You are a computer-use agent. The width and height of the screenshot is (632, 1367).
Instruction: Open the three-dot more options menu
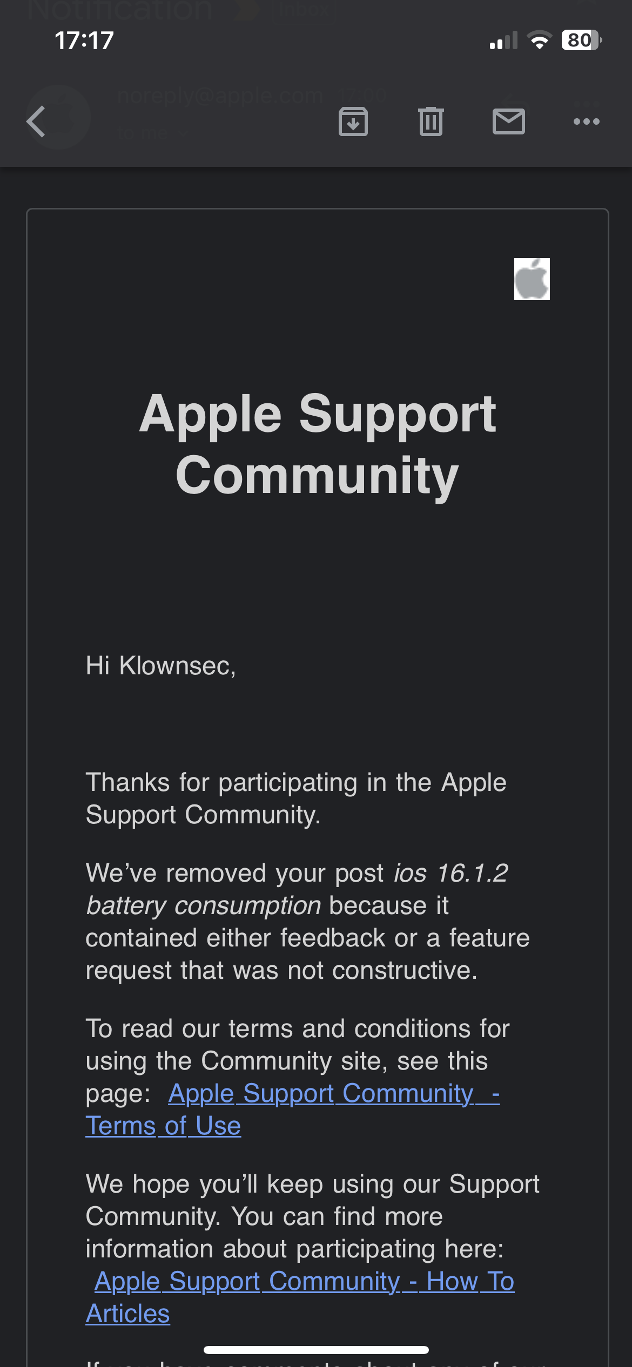(587, 121)
